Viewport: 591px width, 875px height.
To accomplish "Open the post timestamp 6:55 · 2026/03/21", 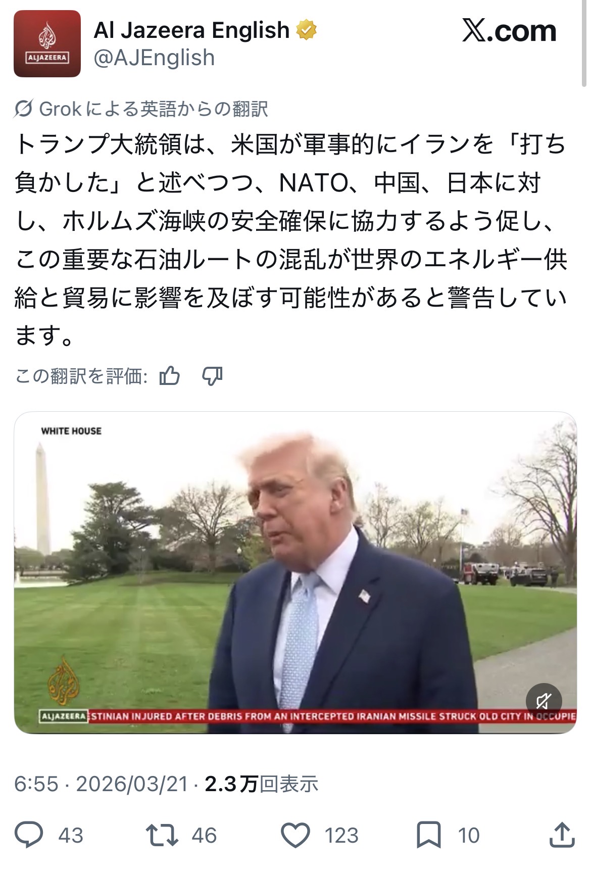I will tap(101, 784).
